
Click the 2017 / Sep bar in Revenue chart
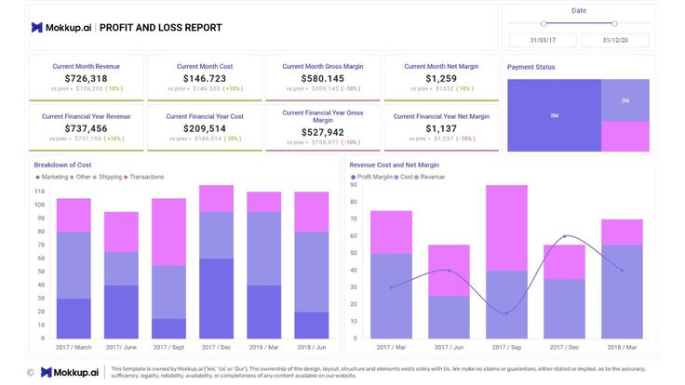[506, 262]
